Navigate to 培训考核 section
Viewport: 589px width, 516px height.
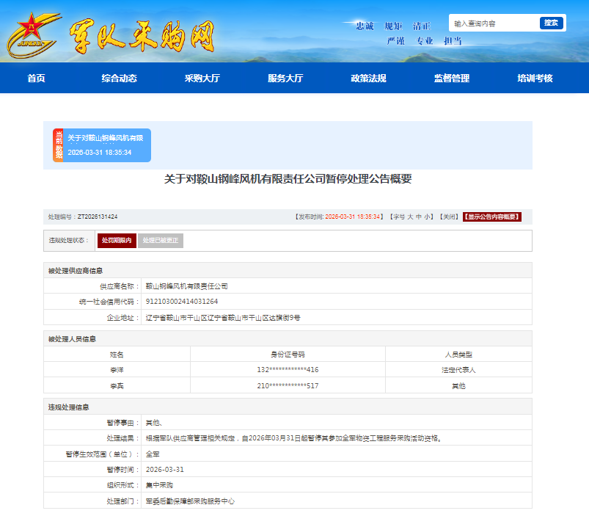coord(535,79)
